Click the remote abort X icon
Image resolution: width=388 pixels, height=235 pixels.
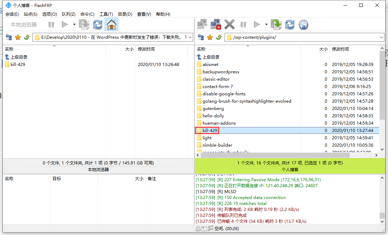click(x=230, y=24)
